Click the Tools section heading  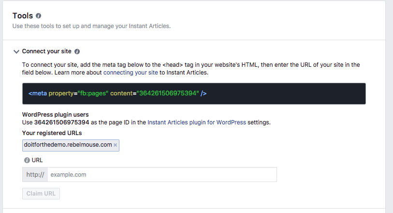[x=23, y=15]
